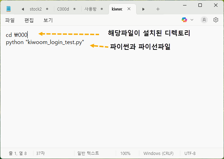Close the kiwwc tab

129,9
